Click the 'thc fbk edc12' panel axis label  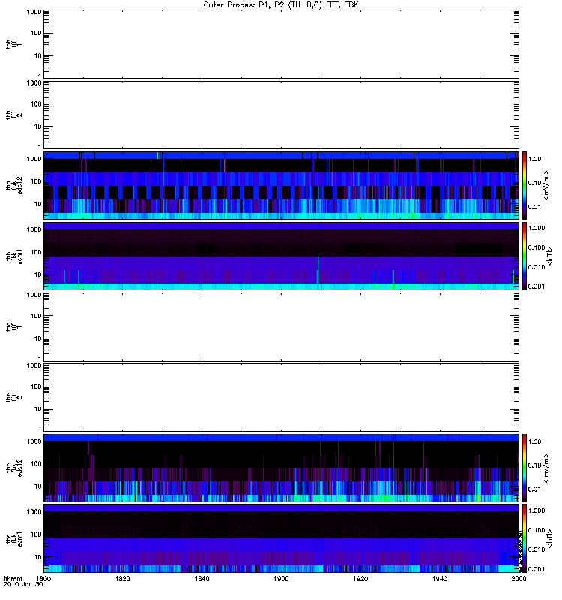click(x=13, y=468)
